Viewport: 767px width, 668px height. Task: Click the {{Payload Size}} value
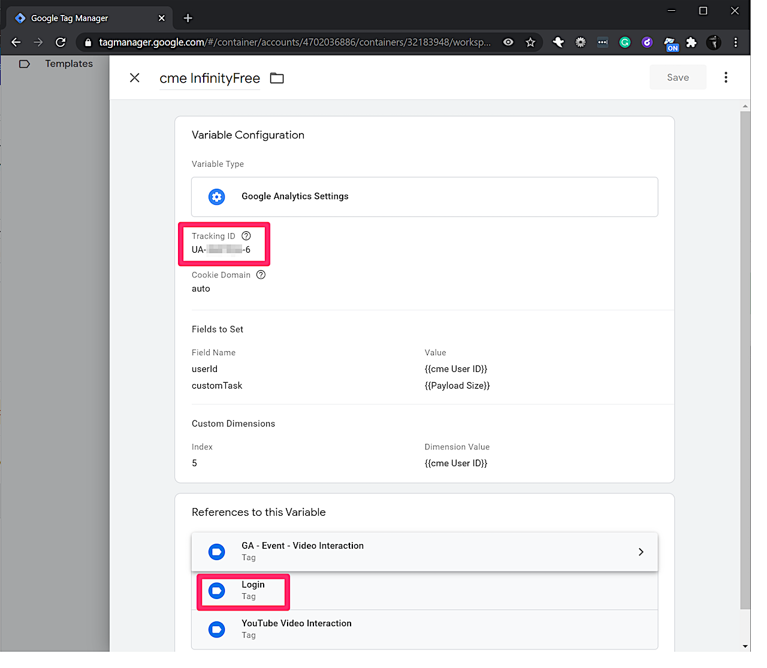[x=457, y=386]
